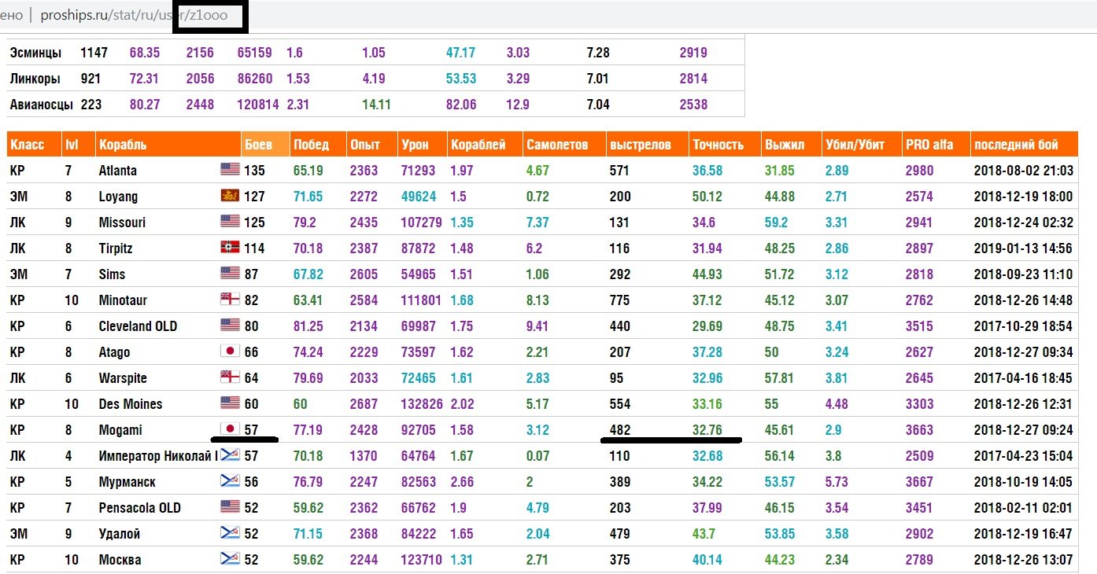Click Tirpitz last battle date 2019-01-13 14:56
This screenshot has width=1097, height=574.
[x=1023, y=248]
